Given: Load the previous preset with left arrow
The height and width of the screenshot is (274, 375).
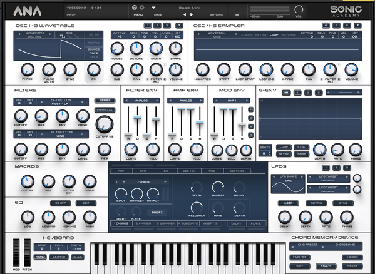Looking at the screenshot, I should (185, 14).
